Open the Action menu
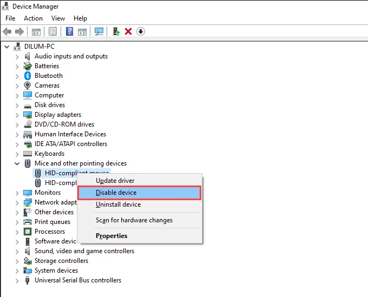Screen dimensions: 368x297 33,18
